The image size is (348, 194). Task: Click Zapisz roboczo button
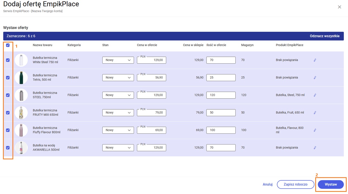pyautogui.click(x=296, y=185)
